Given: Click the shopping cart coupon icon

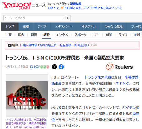Looking at the screenshot, I should coord(62,8).
